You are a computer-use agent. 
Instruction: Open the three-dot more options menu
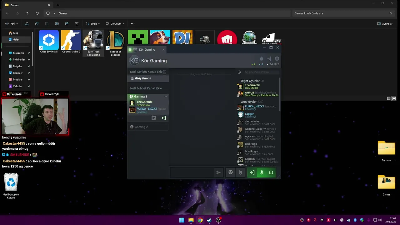point(132,23)
